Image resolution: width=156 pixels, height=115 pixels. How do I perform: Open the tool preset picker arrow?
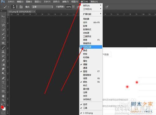pyautogui.click(x=8, y=7)
